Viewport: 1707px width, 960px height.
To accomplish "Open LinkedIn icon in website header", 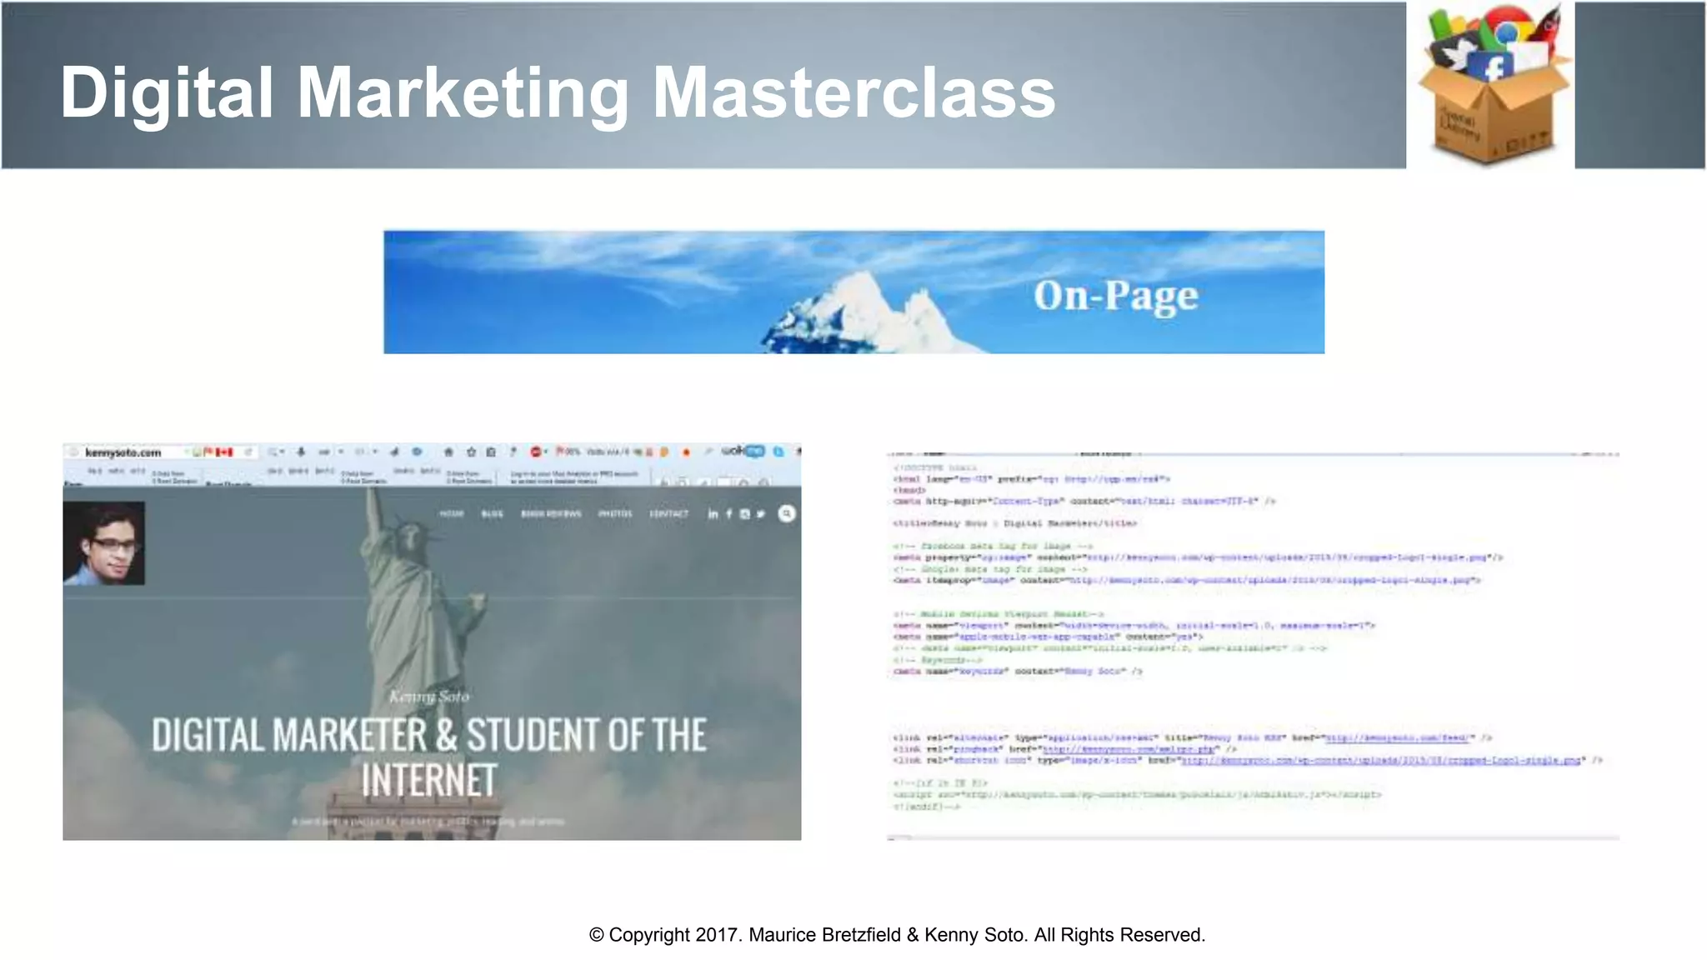I will point(713,514).
